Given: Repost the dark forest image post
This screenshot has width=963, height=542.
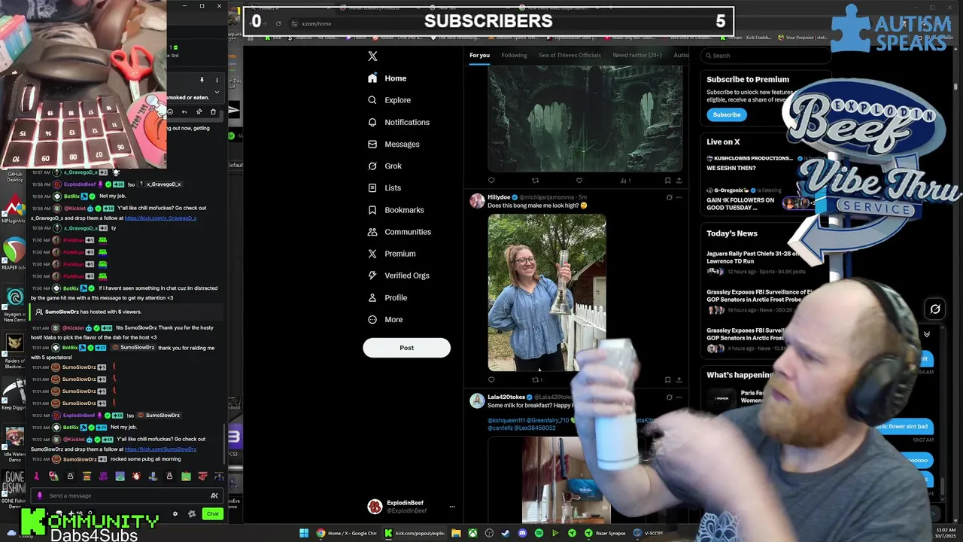Looking at the screenshot, I should (x=535, y=181).
